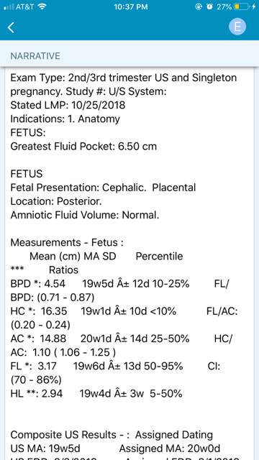Tap the Fetal Presentation: Cephalic text
This screenshot has height=460, width=259.
(x=78, y=188)
